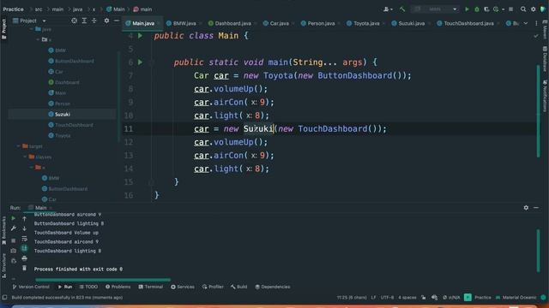Switch to TouchDashboard.java editor tab
Screen dimensions: 549x308
[465, 23]
